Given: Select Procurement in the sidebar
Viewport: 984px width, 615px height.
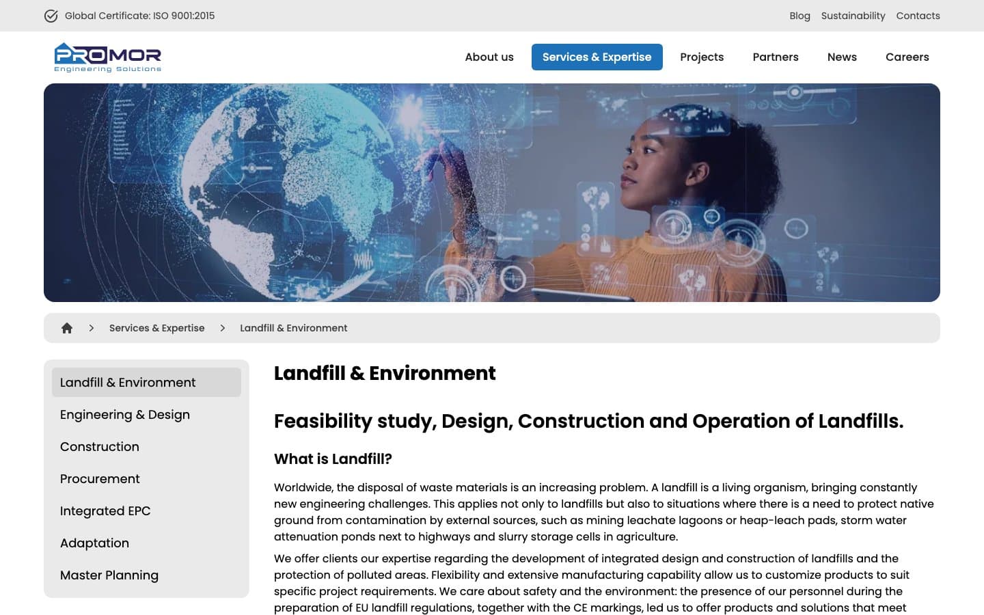Looking at the screenshot, I should coord(146,479).
